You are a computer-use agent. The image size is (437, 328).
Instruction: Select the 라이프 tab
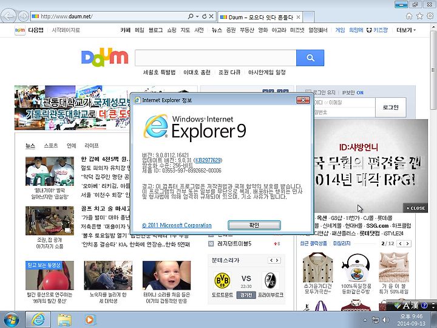tap(92, 146)
